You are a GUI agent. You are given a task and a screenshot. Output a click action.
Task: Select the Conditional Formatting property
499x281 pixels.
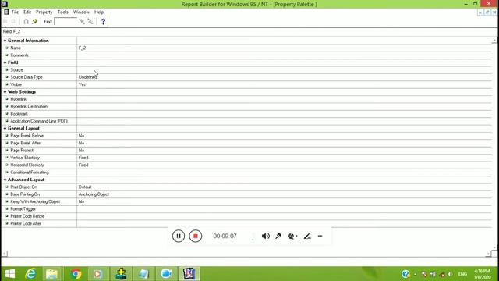click(246, 173)
